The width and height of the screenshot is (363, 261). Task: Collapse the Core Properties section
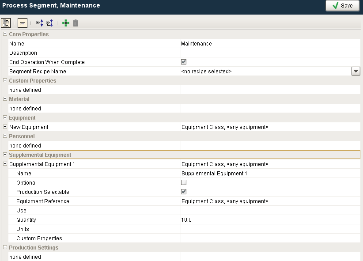pos(5,34)
